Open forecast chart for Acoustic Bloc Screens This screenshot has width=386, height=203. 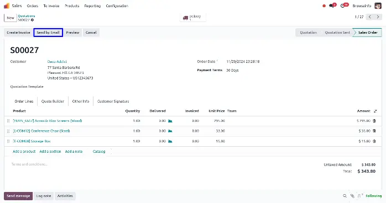pos(170,121)
